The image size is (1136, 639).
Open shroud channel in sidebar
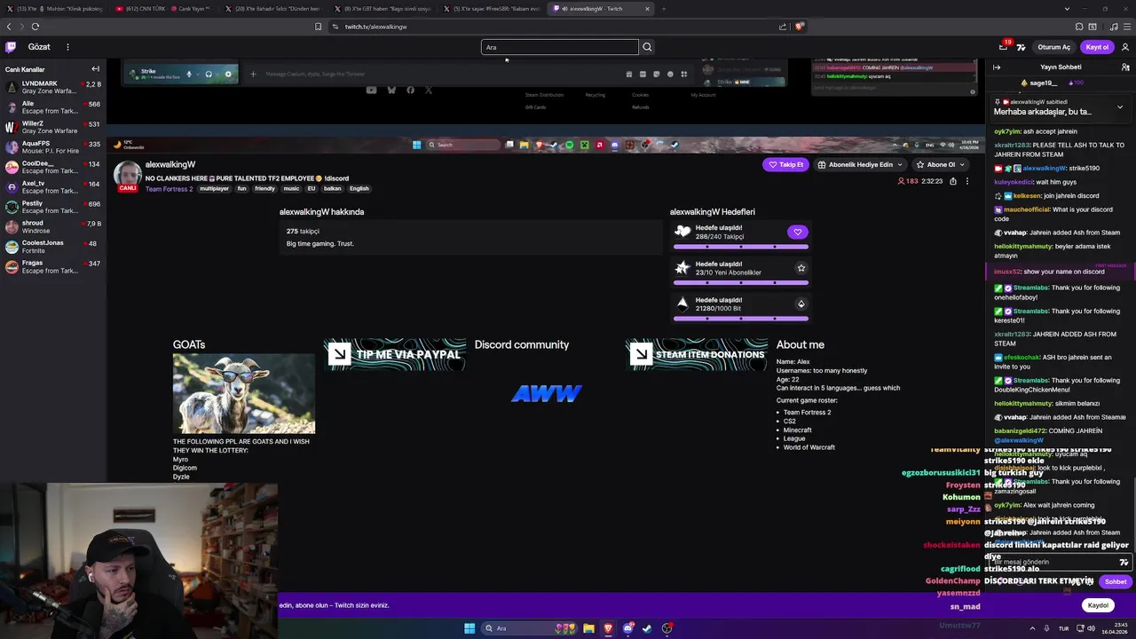pos(53,226)
